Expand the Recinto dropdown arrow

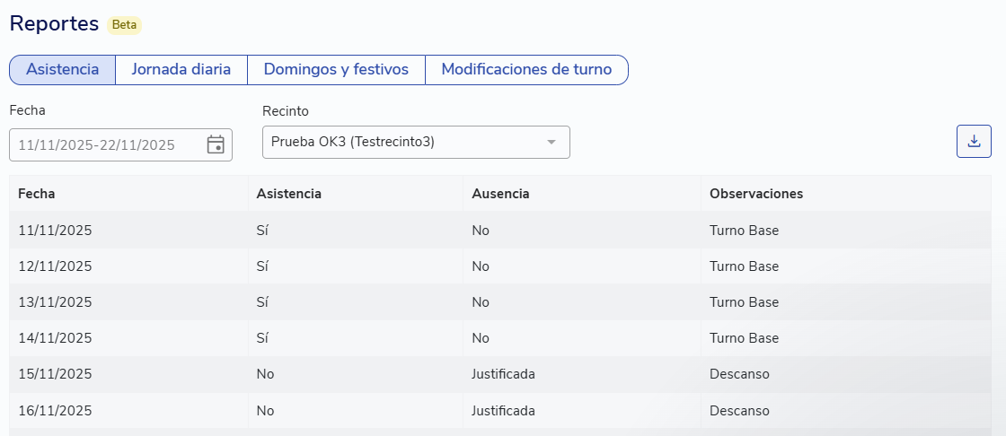coord(552,142)
